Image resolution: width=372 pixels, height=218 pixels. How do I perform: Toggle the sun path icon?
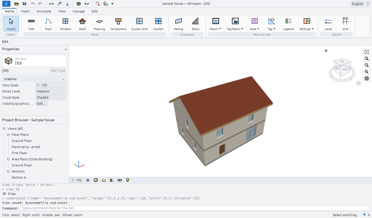[104, 180]
